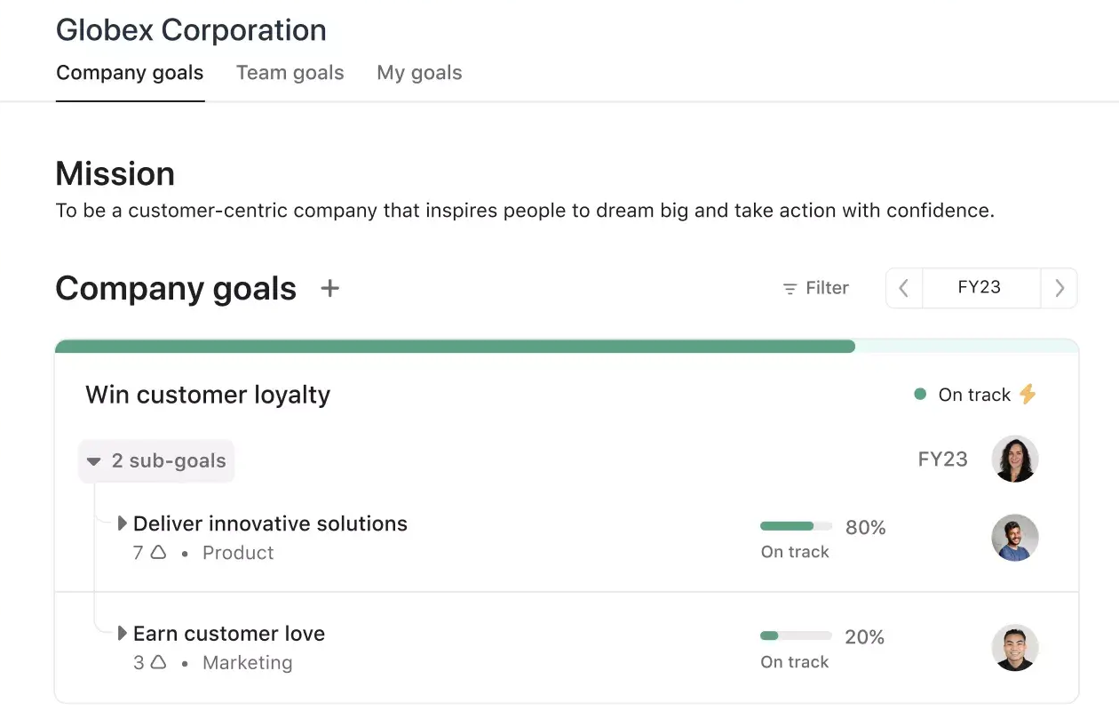Go to previous fiscal year with left chevron
1119x727 pixels.
coord(904,288)
